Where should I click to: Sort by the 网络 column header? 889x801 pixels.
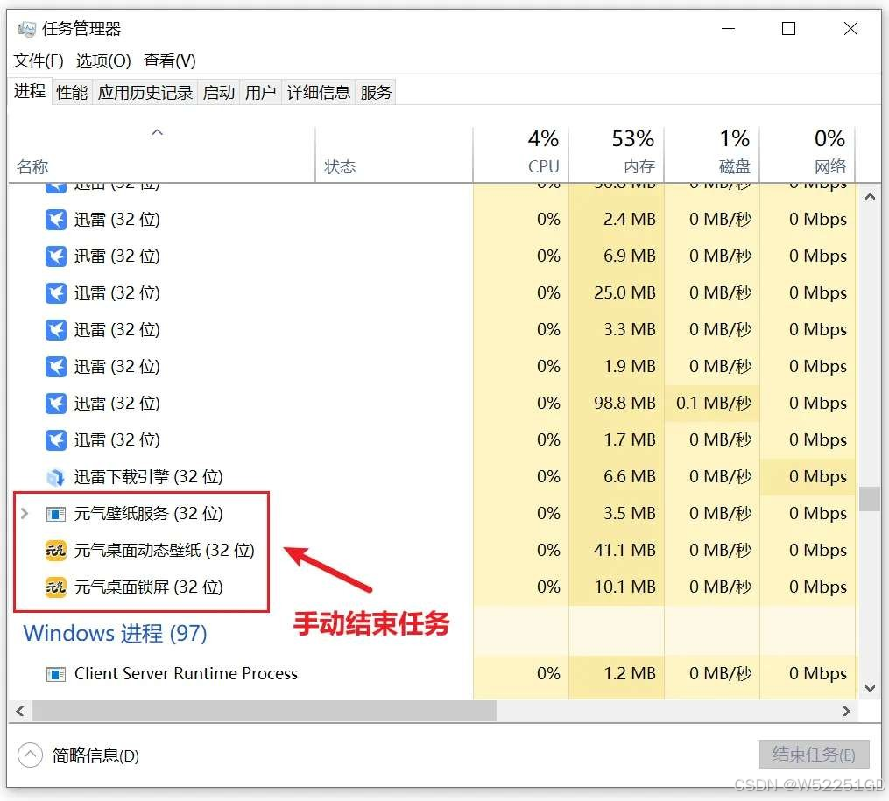(x=807, y=153)
